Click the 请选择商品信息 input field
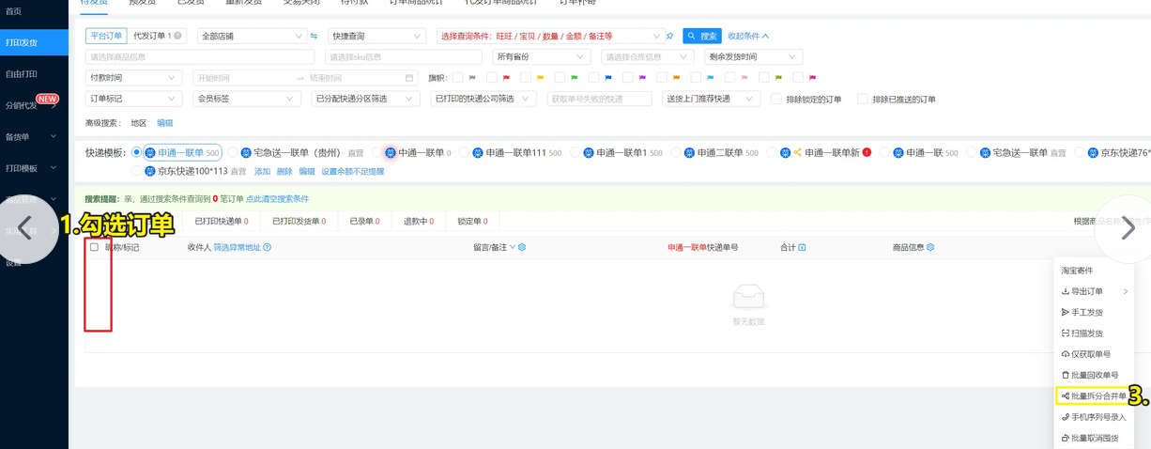The height and width of the screenshot is (449, 1151). pyautogui.click(x=200, y=57)
